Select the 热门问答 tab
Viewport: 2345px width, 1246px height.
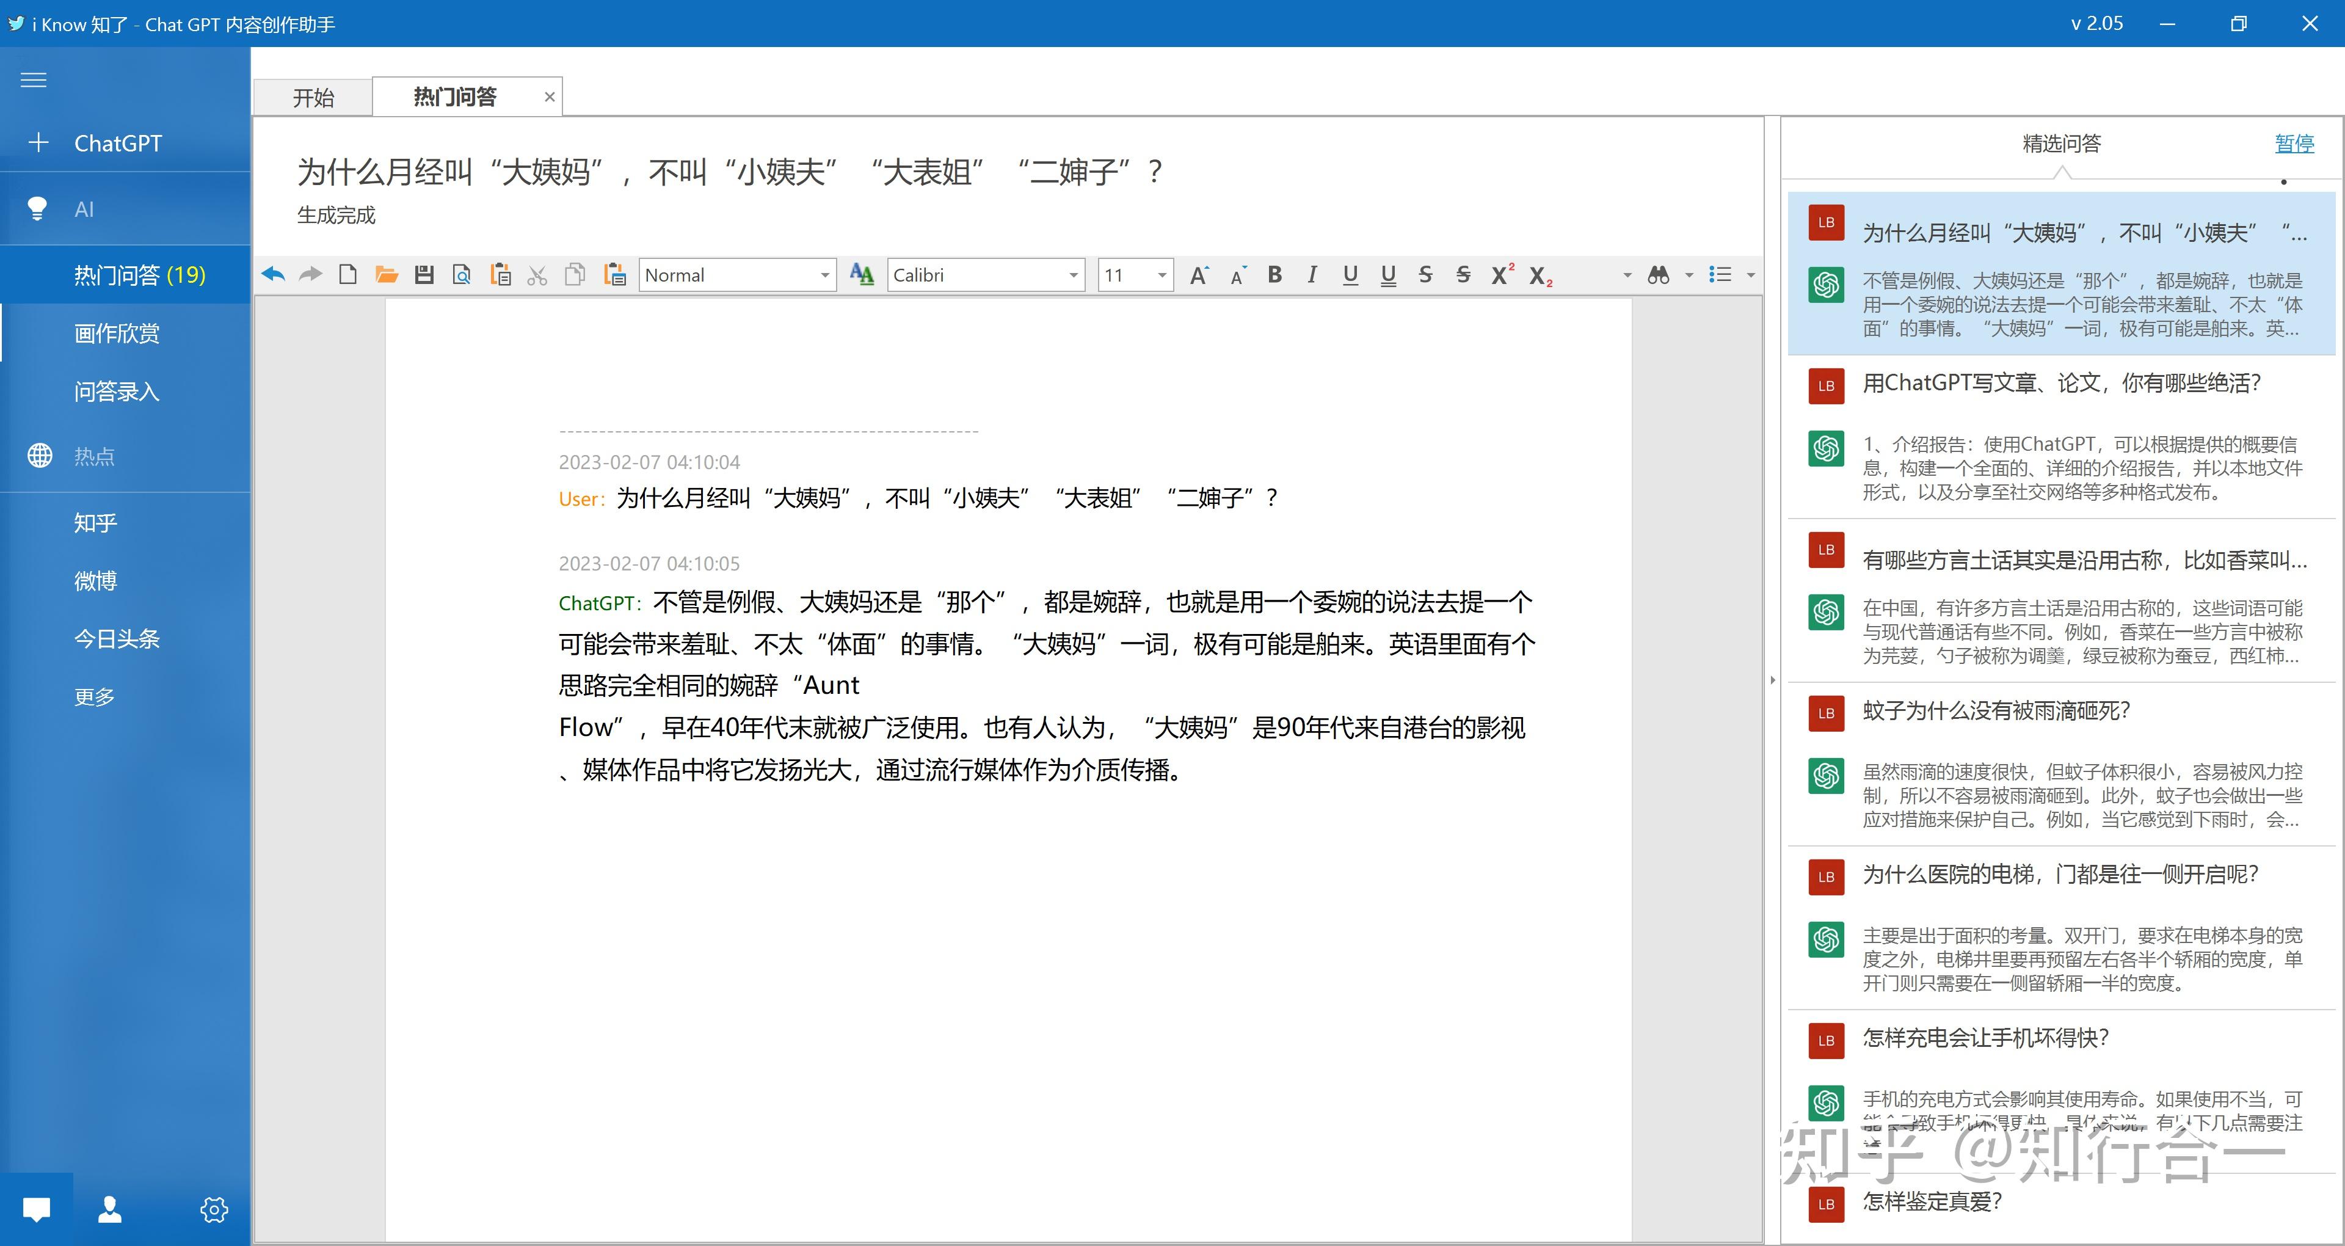[x=455, y=97]
